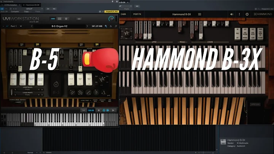Open the arpeggiator note icon in UVI
The image size is (274, 154).
click(116, 26)
